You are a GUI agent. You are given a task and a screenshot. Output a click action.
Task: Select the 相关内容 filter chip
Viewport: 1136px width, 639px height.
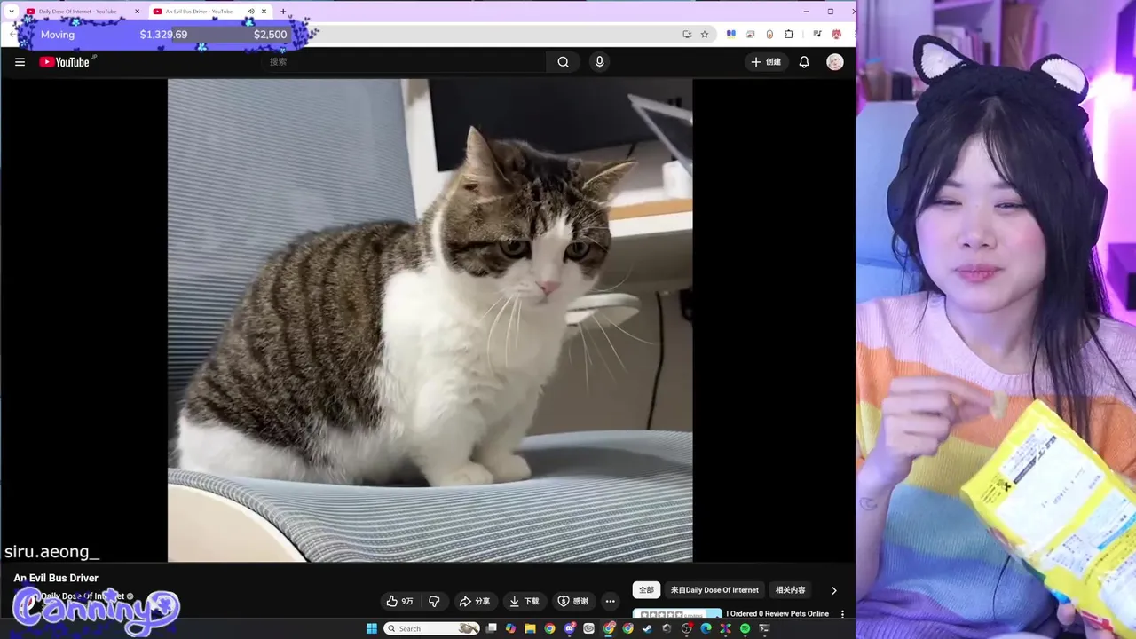tap(791, 590)
